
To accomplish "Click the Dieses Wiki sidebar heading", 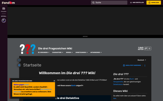I will (x=120, y=91).
